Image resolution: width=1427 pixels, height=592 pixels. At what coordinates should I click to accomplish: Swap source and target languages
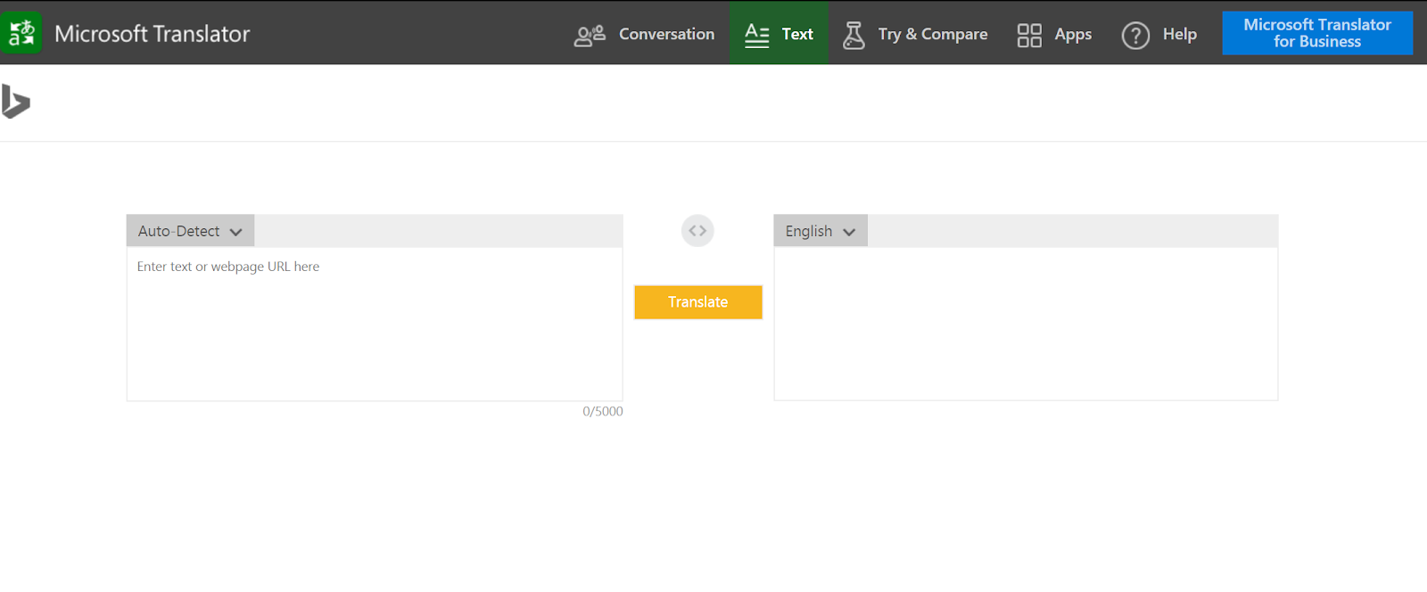coord(697,231)
